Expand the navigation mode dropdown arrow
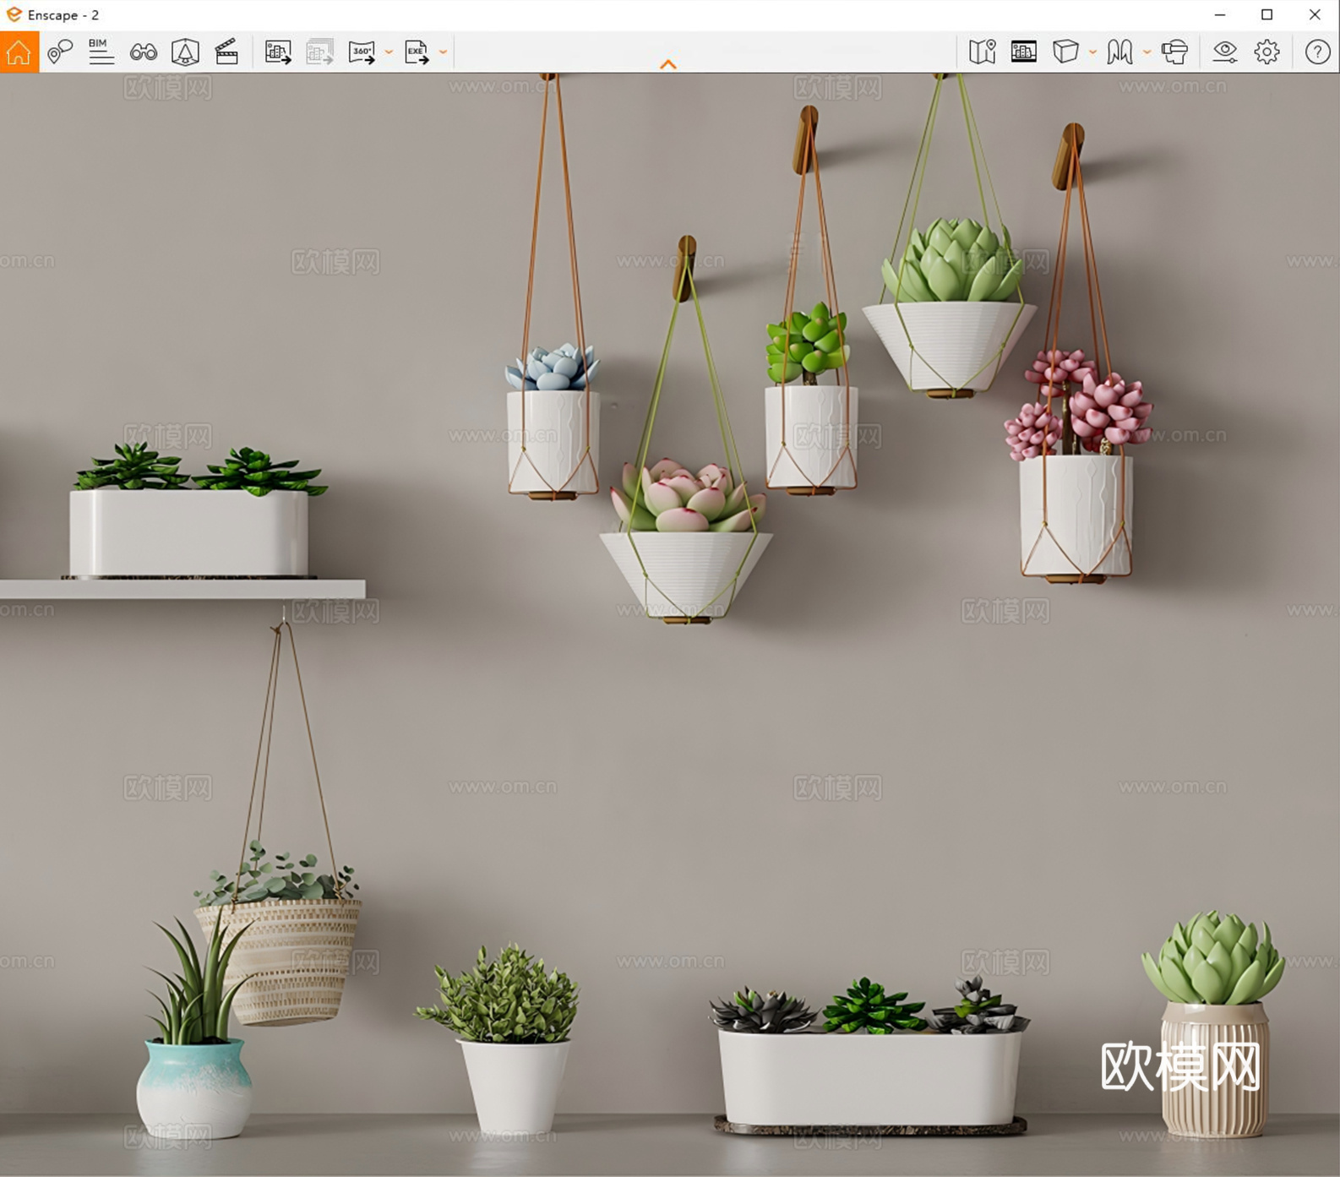Viewport: 1340px width, 1177px height. [1147, 52]
